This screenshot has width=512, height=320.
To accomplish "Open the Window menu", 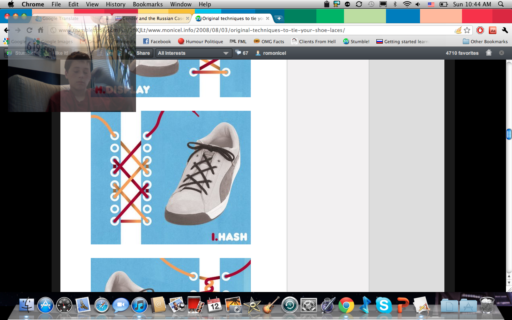I will tap(181, 4).
